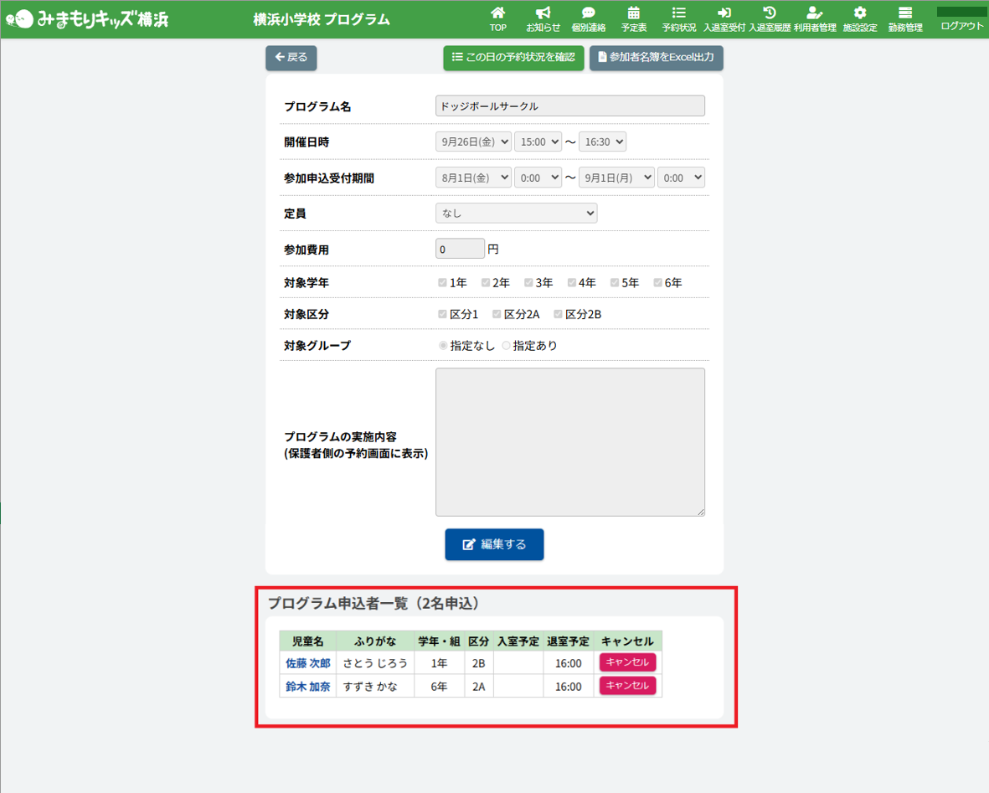Open the 9月26日(金) date dropdown
Viewport: 989px width, 793px height.
coord(473,142)
